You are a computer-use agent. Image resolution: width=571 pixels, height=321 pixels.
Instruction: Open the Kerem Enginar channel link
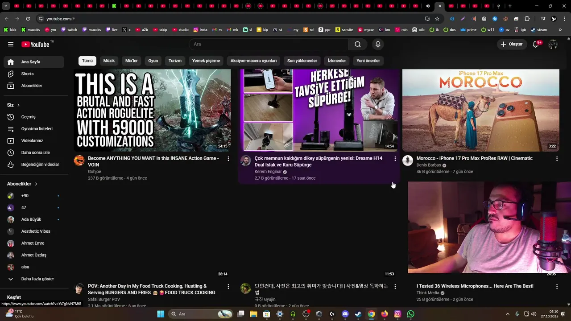pos(268,172)
